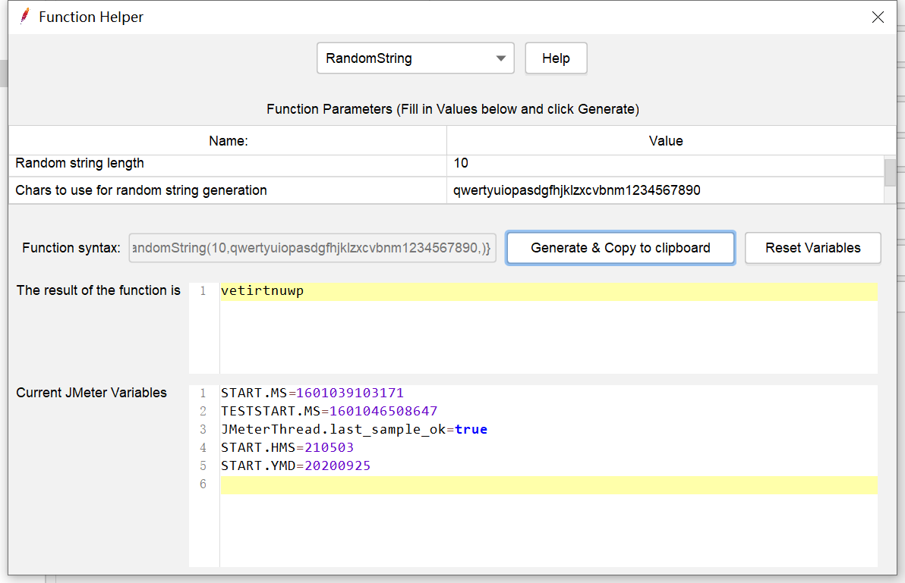Click the Function Helper window title text
The width and height of the screenshot is (905, 583).
coord(90,17)
